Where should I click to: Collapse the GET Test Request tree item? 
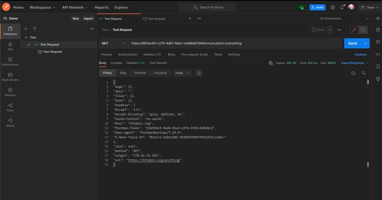click(29, 44)
